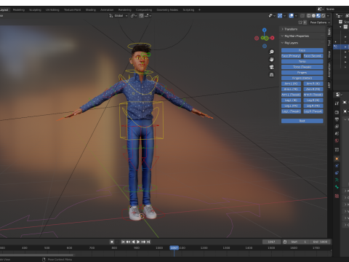
Task: Open the Geometry Nodes workspace tab
Action: click(x=167, y=10)
